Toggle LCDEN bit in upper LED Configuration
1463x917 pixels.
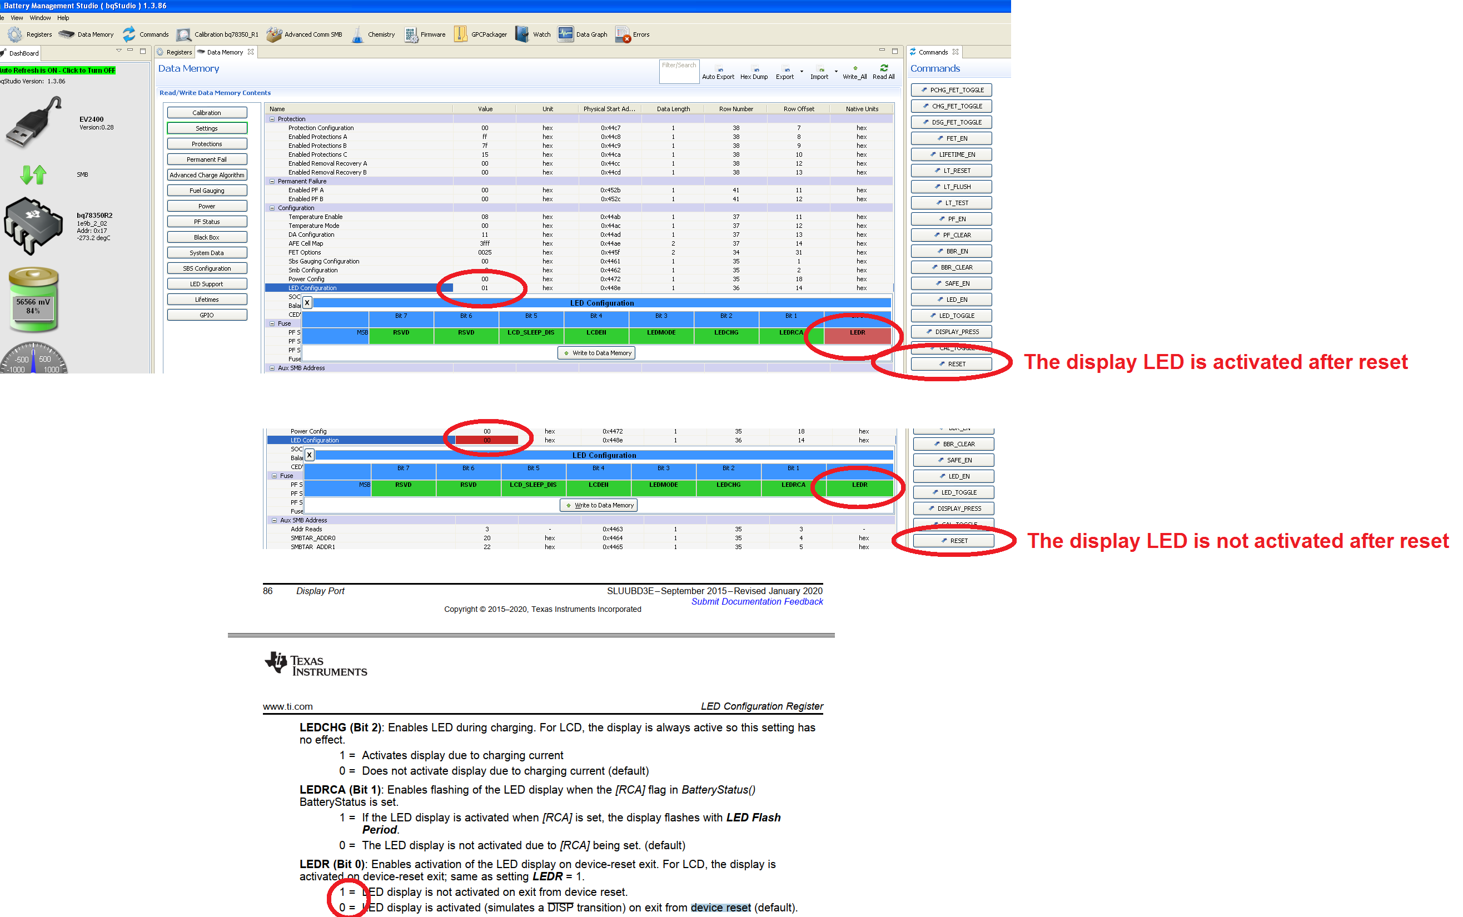coord(596,336)
